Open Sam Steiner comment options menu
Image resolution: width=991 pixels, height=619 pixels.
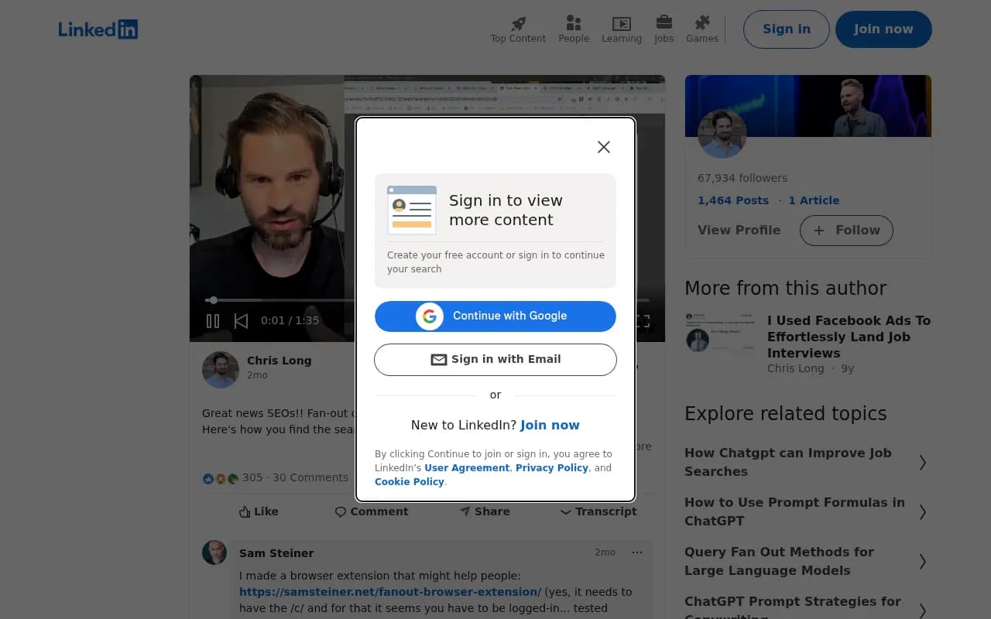coord(637,552)
